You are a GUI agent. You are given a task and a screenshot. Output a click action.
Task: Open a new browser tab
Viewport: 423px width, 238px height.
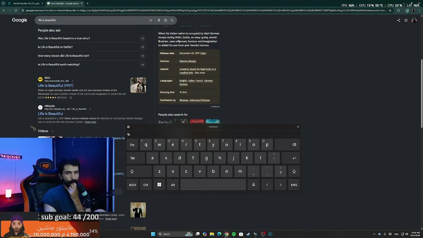click(x=87, y=3)
